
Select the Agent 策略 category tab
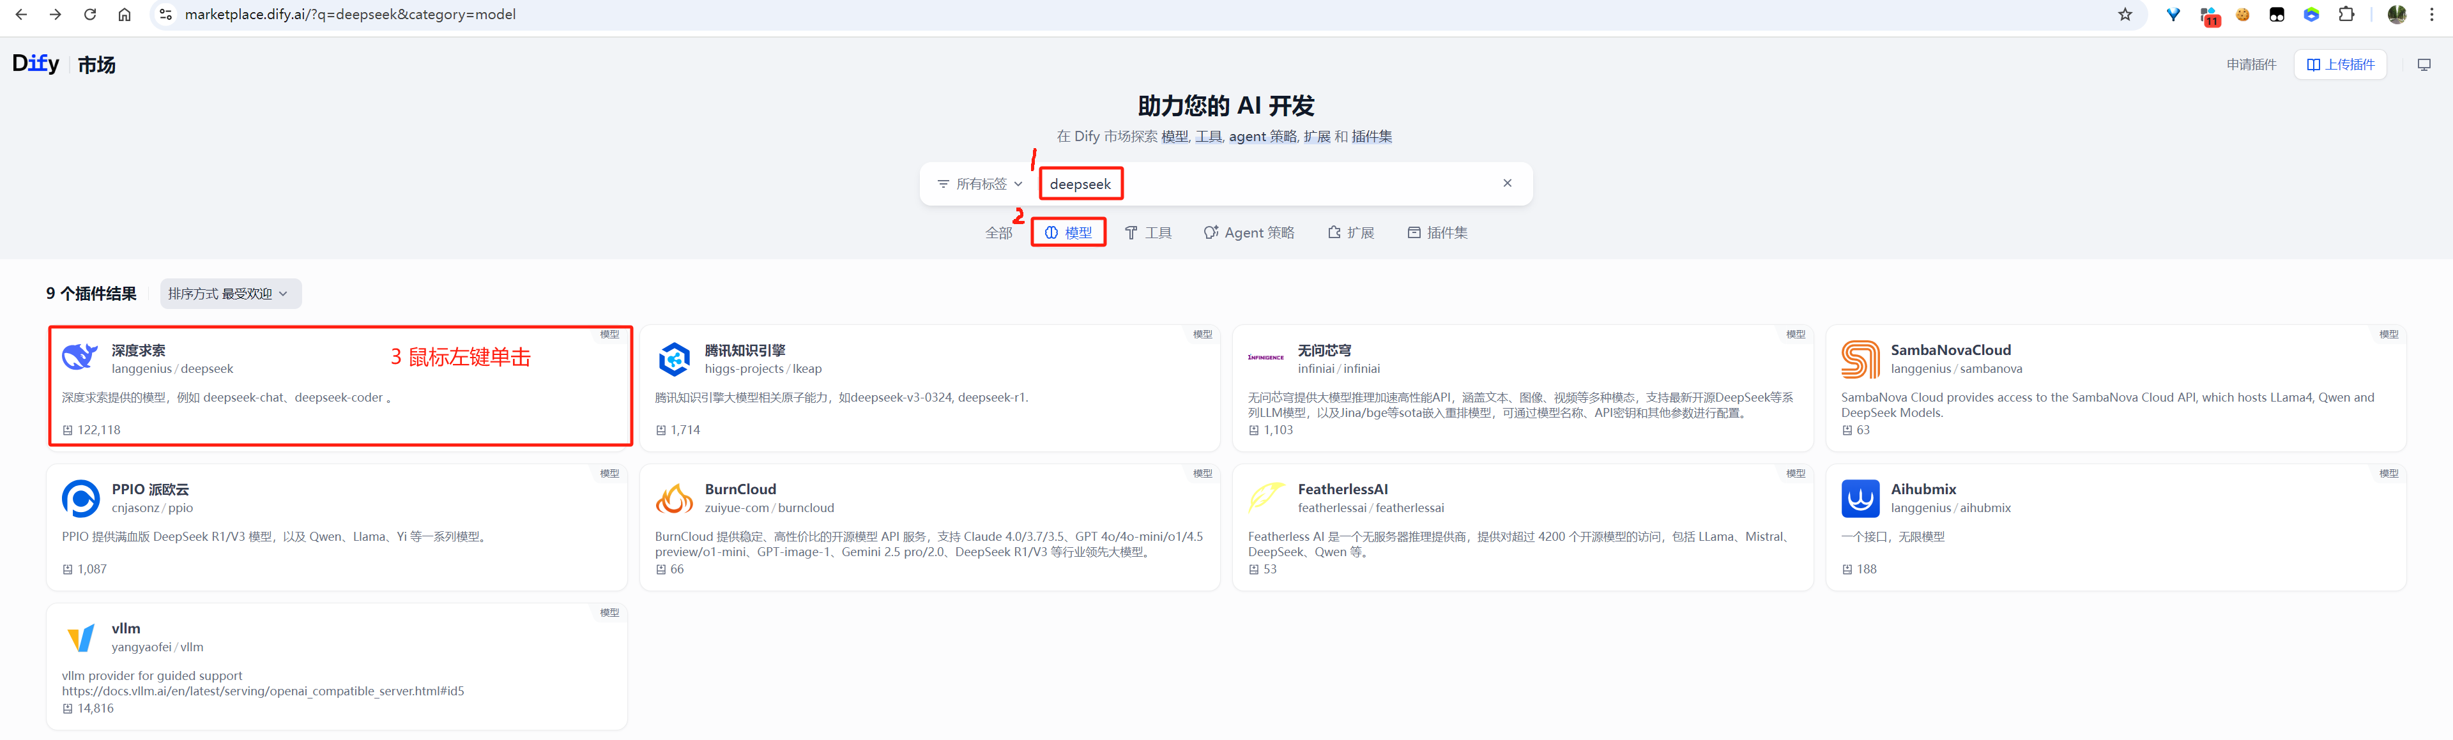pyautogui.click(x=1248, y=232)
